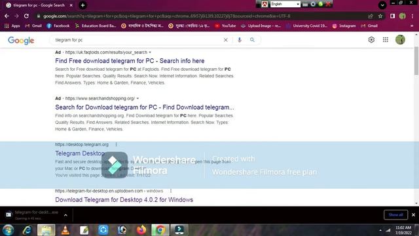The width and height of the screenshot is (419, 236).
Task: Click the Google search input field
Action: tap(137, 40)
